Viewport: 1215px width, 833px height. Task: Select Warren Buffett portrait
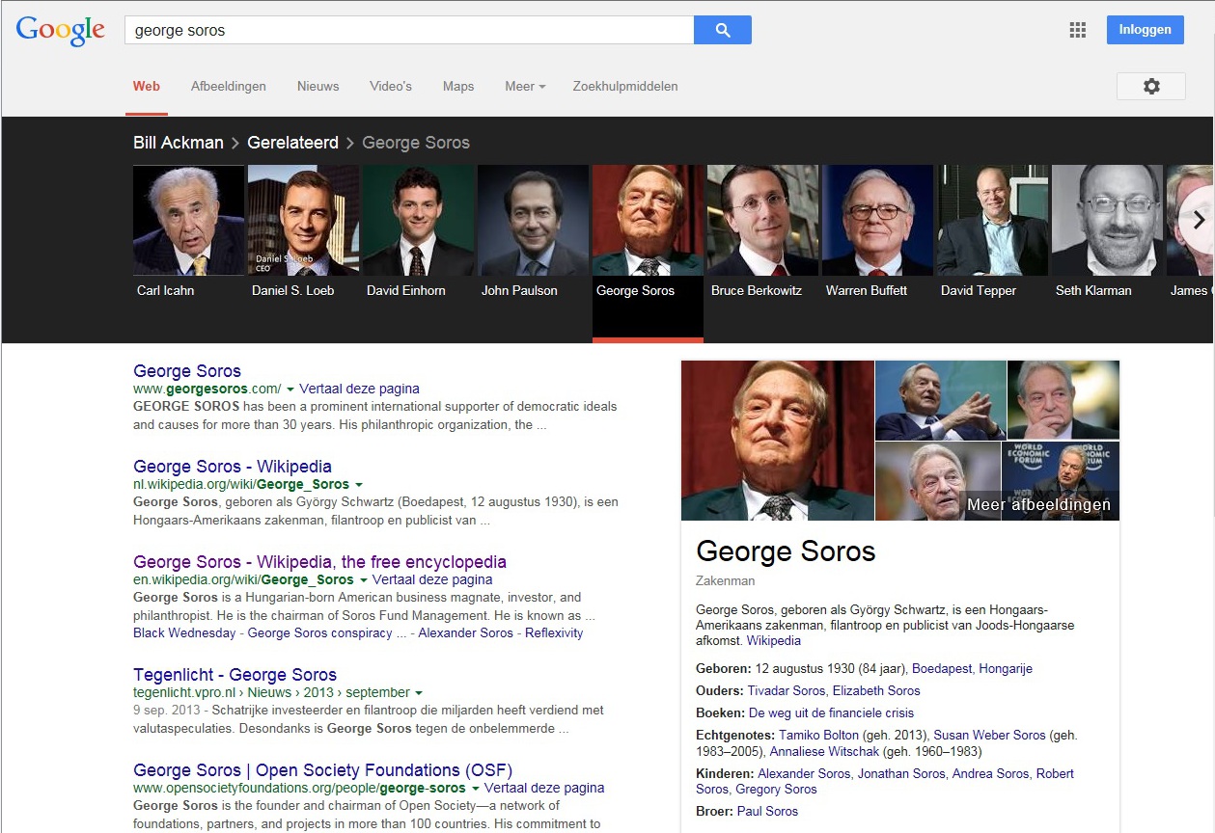pos(877,220)
